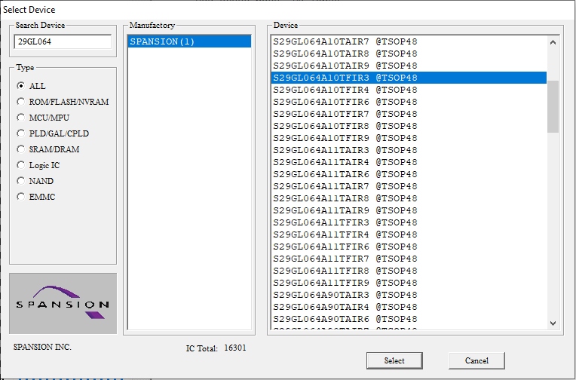
Task: Select S29GL064A10TFIR6 @TSOP48 device
Action: pos(409,102)
